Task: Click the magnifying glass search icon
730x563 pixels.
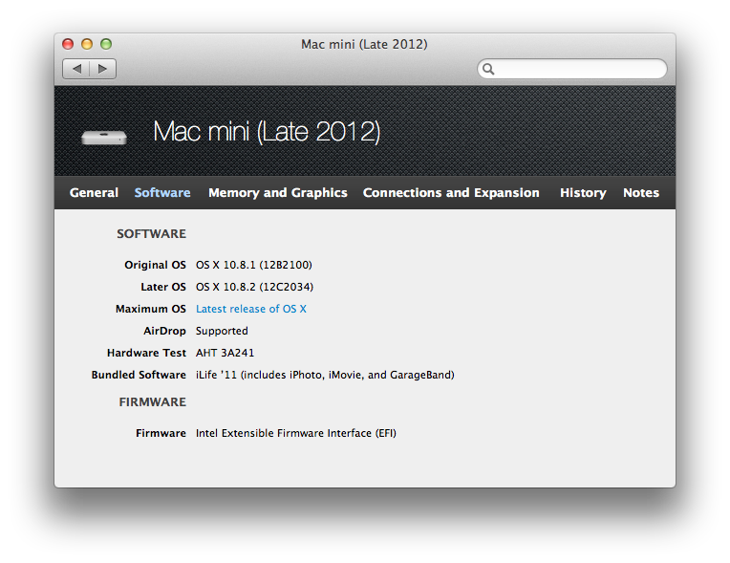Action: pos(488,69)
